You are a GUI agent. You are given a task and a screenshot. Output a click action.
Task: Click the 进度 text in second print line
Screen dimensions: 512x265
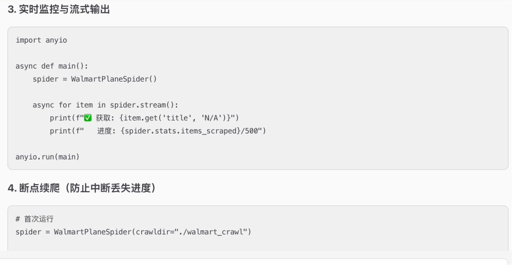click(104, 131)
